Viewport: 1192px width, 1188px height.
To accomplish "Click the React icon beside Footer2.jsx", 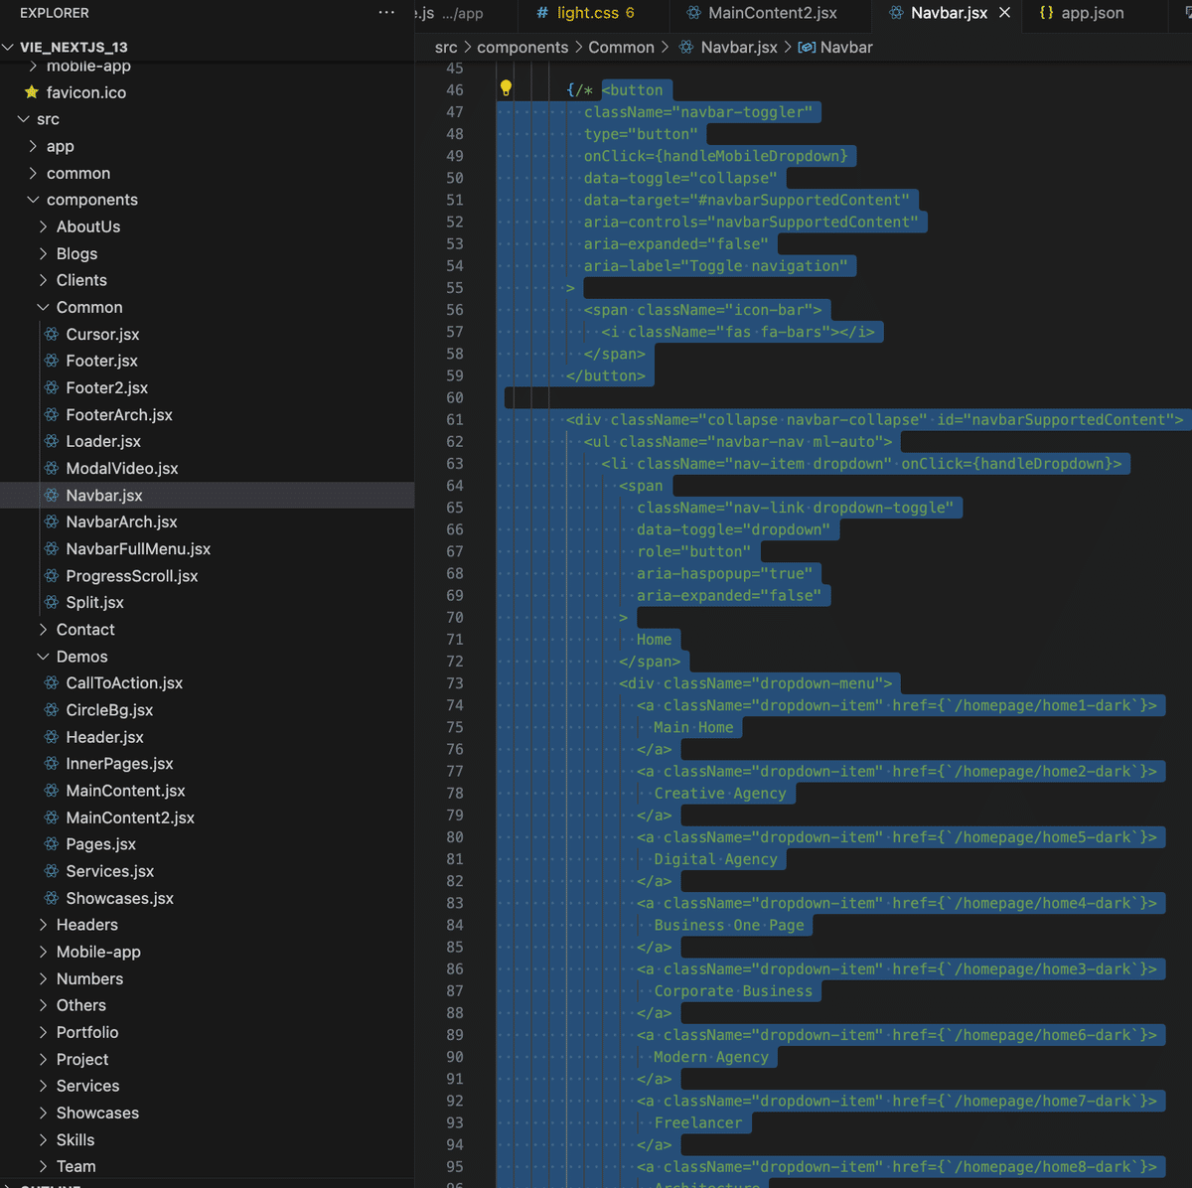I will [x=52, y=387].
